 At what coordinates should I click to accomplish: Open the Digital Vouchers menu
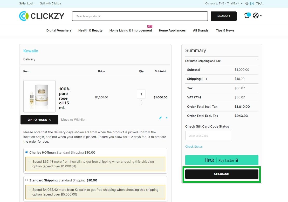click(x=59, y=30)
